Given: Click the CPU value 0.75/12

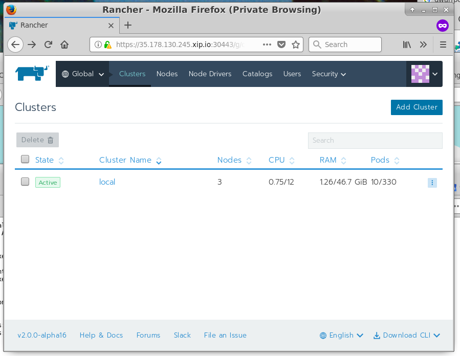Looking at the screenshot, I should [x=281, y=182].
